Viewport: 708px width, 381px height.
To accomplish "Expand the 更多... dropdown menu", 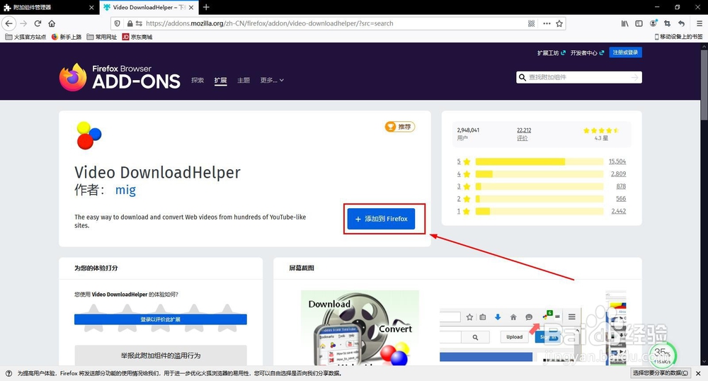I will pos(272,80).
